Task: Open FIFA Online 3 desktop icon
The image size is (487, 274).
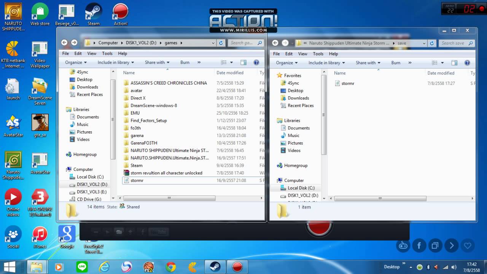Action: tap(40, 203)
